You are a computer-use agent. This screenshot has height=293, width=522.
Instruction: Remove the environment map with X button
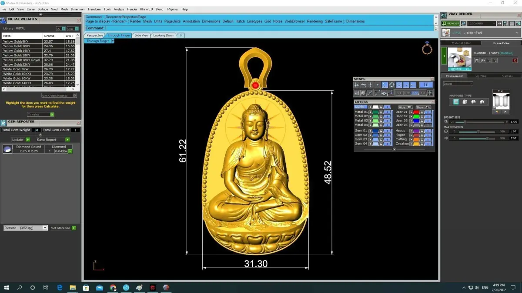click(505, 112)
